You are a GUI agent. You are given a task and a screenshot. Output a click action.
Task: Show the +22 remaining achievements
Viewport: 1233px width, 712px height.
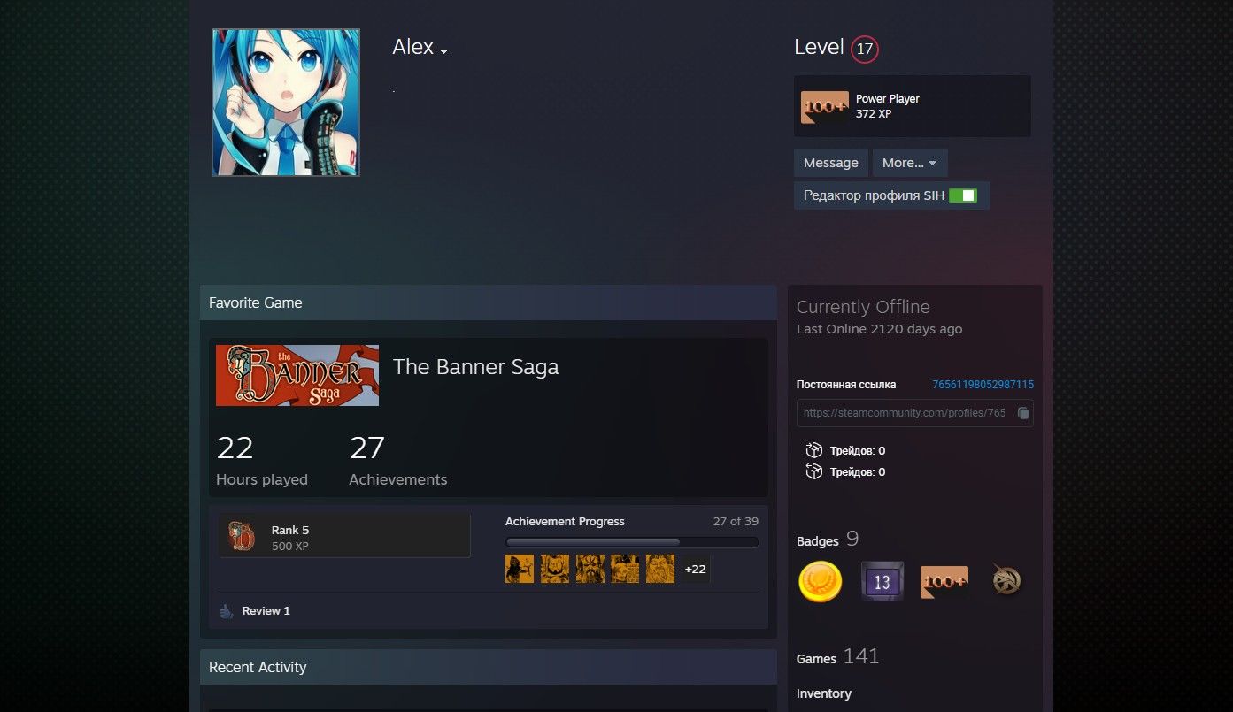[x=695, y=569]
